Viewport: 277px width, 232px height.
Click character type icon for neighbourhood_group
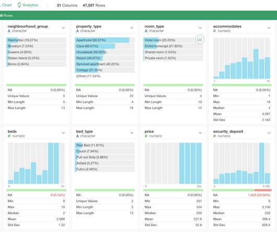(x=9, y=31)
